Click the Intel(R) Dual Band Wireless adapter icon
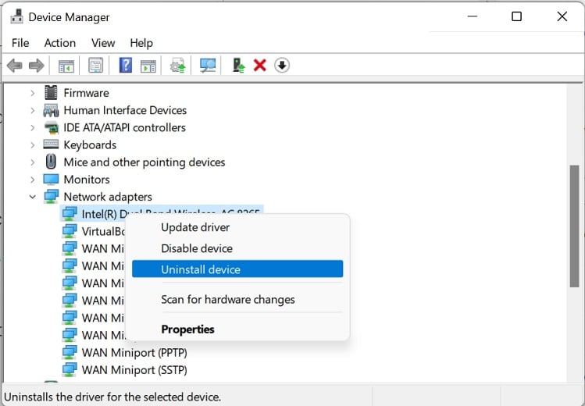 70,214
